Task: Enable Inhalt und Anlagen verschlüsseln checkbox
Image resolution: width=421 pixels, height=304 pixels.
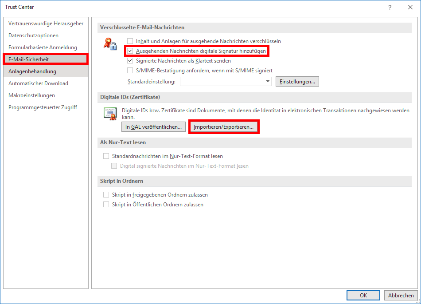Action: point(130,41)
